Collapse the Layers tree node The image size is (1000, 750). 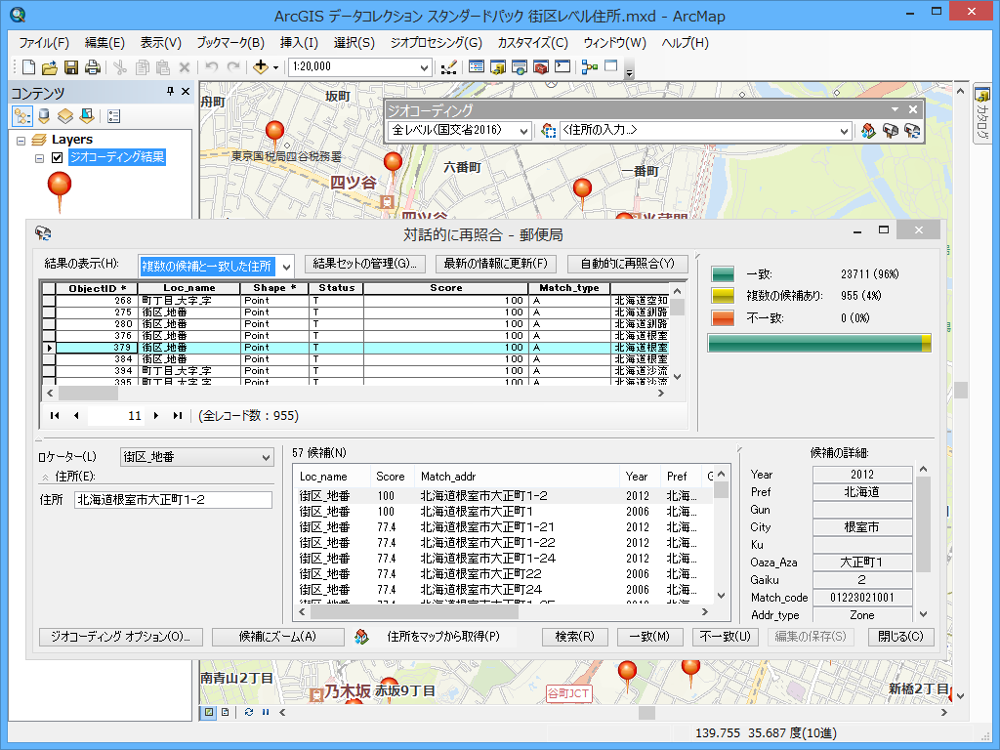[21, 140]
